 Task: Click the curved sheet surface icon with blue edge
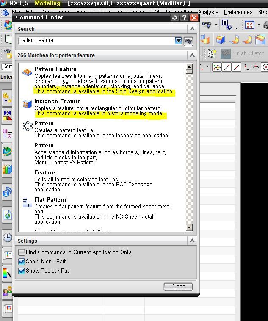[235, 39]
